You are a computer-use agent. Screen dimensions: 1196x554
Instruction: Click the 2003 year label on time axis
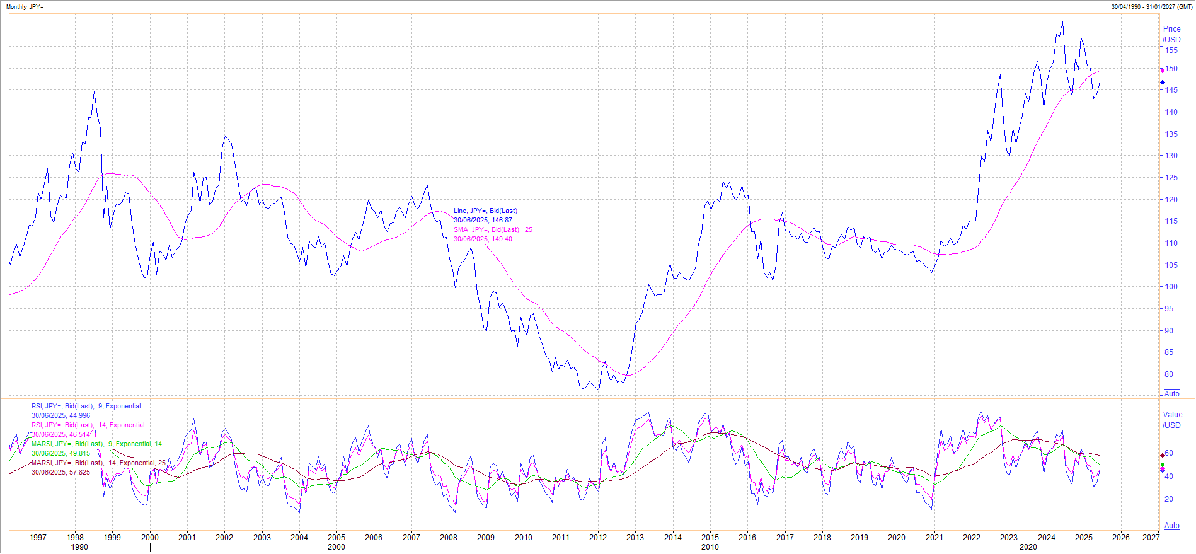tap(262, 538)
